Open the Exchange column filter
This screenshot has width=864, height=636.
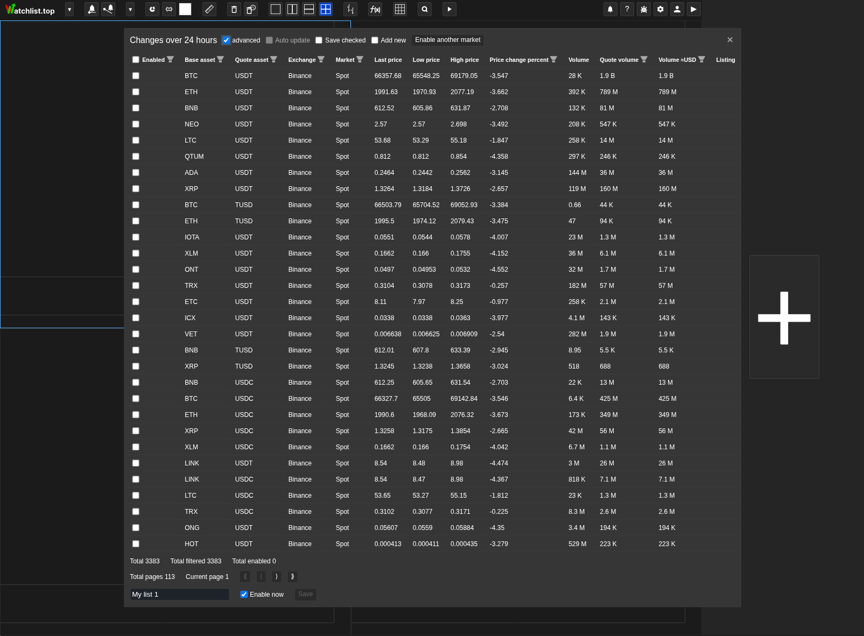[321, 59]
